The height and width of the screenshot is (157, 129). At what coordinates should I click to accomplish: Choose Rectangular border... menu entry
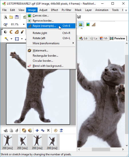tap(51, 55)
